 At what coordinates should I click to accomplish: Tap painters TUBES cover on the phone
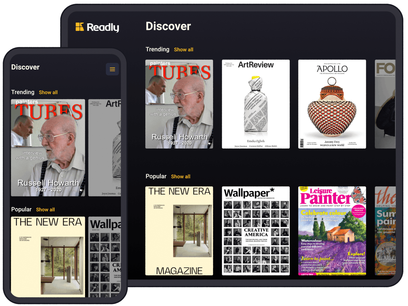(x=48, y=147)
